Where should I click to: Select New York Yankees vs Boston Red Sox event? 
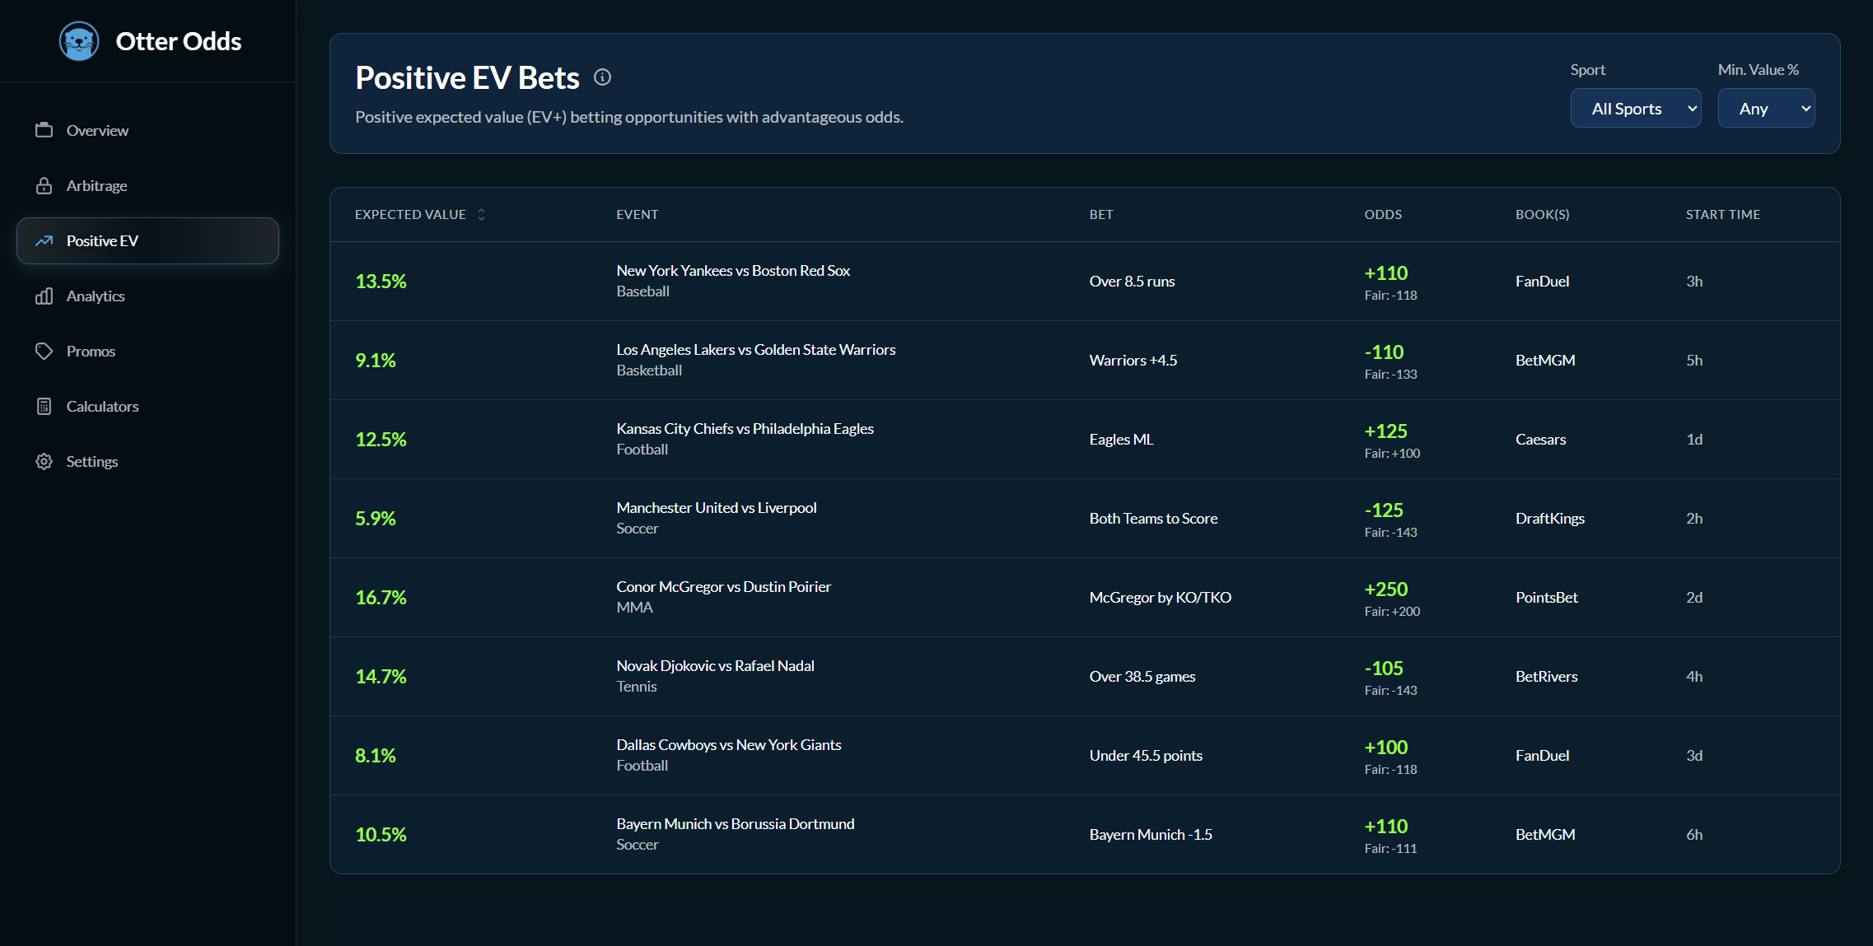733,270
